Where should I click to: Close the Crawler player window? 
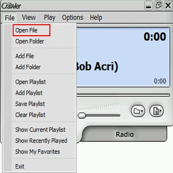[x=168, y=5]
